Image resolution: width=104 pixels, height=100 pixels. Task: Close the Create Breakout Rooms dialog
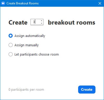100,3
